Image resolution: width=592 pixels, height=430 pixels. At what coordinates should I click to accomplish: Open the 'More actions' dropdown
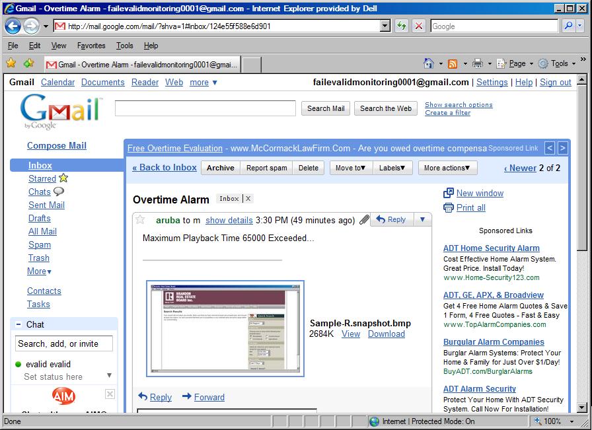tap(447, 168)
